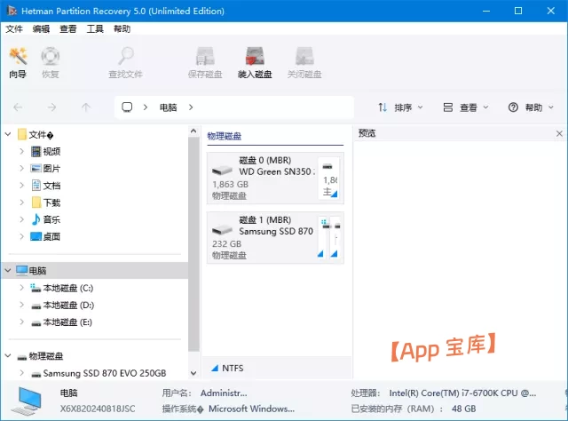The height and width of the screenshot is (421, 568).
Task: Select 本地磁盘 (D:) drive
Action: [62, 306]
